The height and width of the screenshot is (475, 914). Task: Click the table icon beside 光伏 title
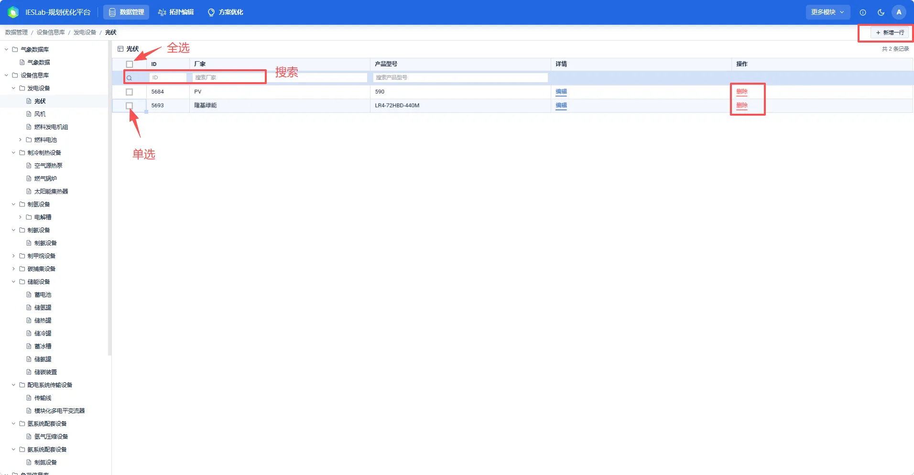[120, 49]
